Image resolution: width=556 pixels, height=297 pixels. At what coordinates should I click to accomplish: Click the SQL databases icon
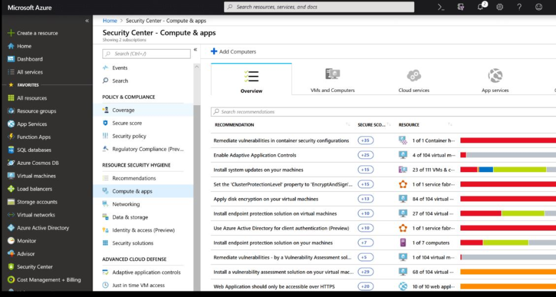(x=11, y=150)
